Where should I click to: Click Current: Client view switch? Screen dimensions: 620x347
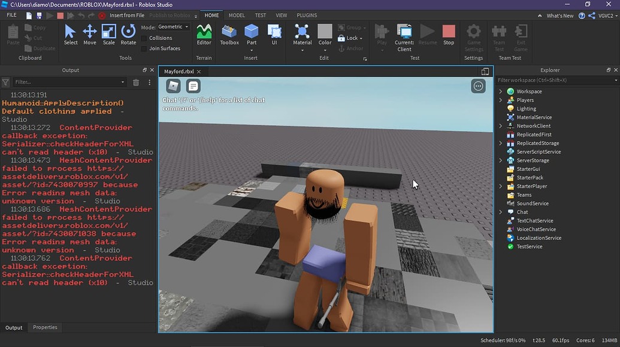404,38
